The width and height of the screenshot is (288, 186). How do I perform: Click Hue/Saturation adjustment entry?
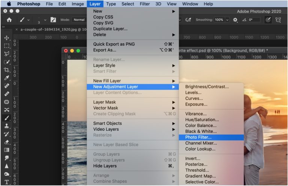[202, 119]
